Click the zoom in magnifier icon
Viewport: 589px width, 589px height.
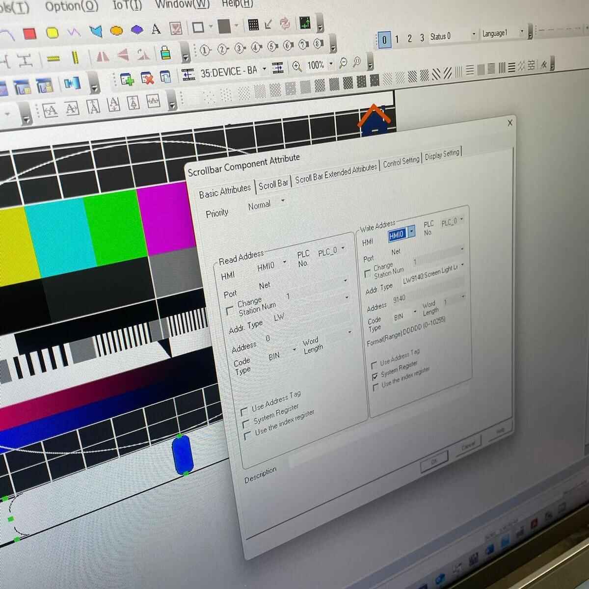(297, 66)
